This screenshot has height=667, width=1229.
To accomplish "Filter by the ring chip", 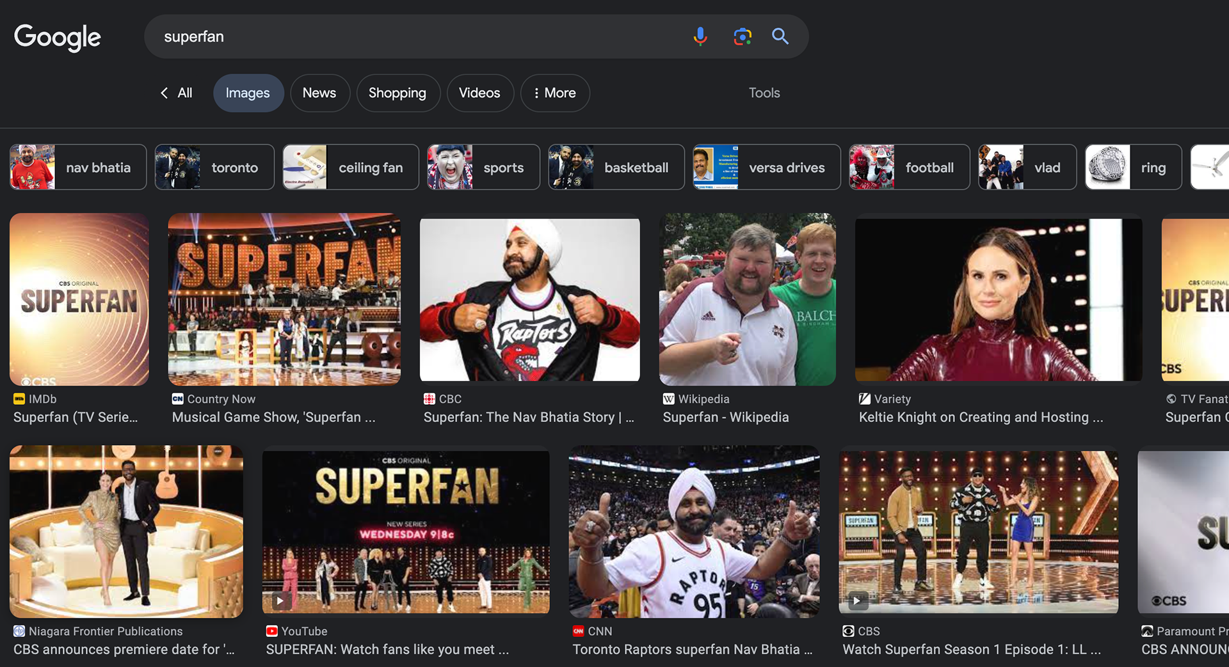I will [x=1134, y=168].
